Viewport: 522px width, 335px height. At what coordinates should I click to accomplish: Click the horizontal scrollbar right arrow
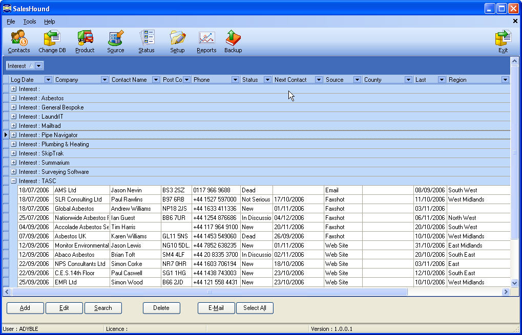tap(506, 292)
